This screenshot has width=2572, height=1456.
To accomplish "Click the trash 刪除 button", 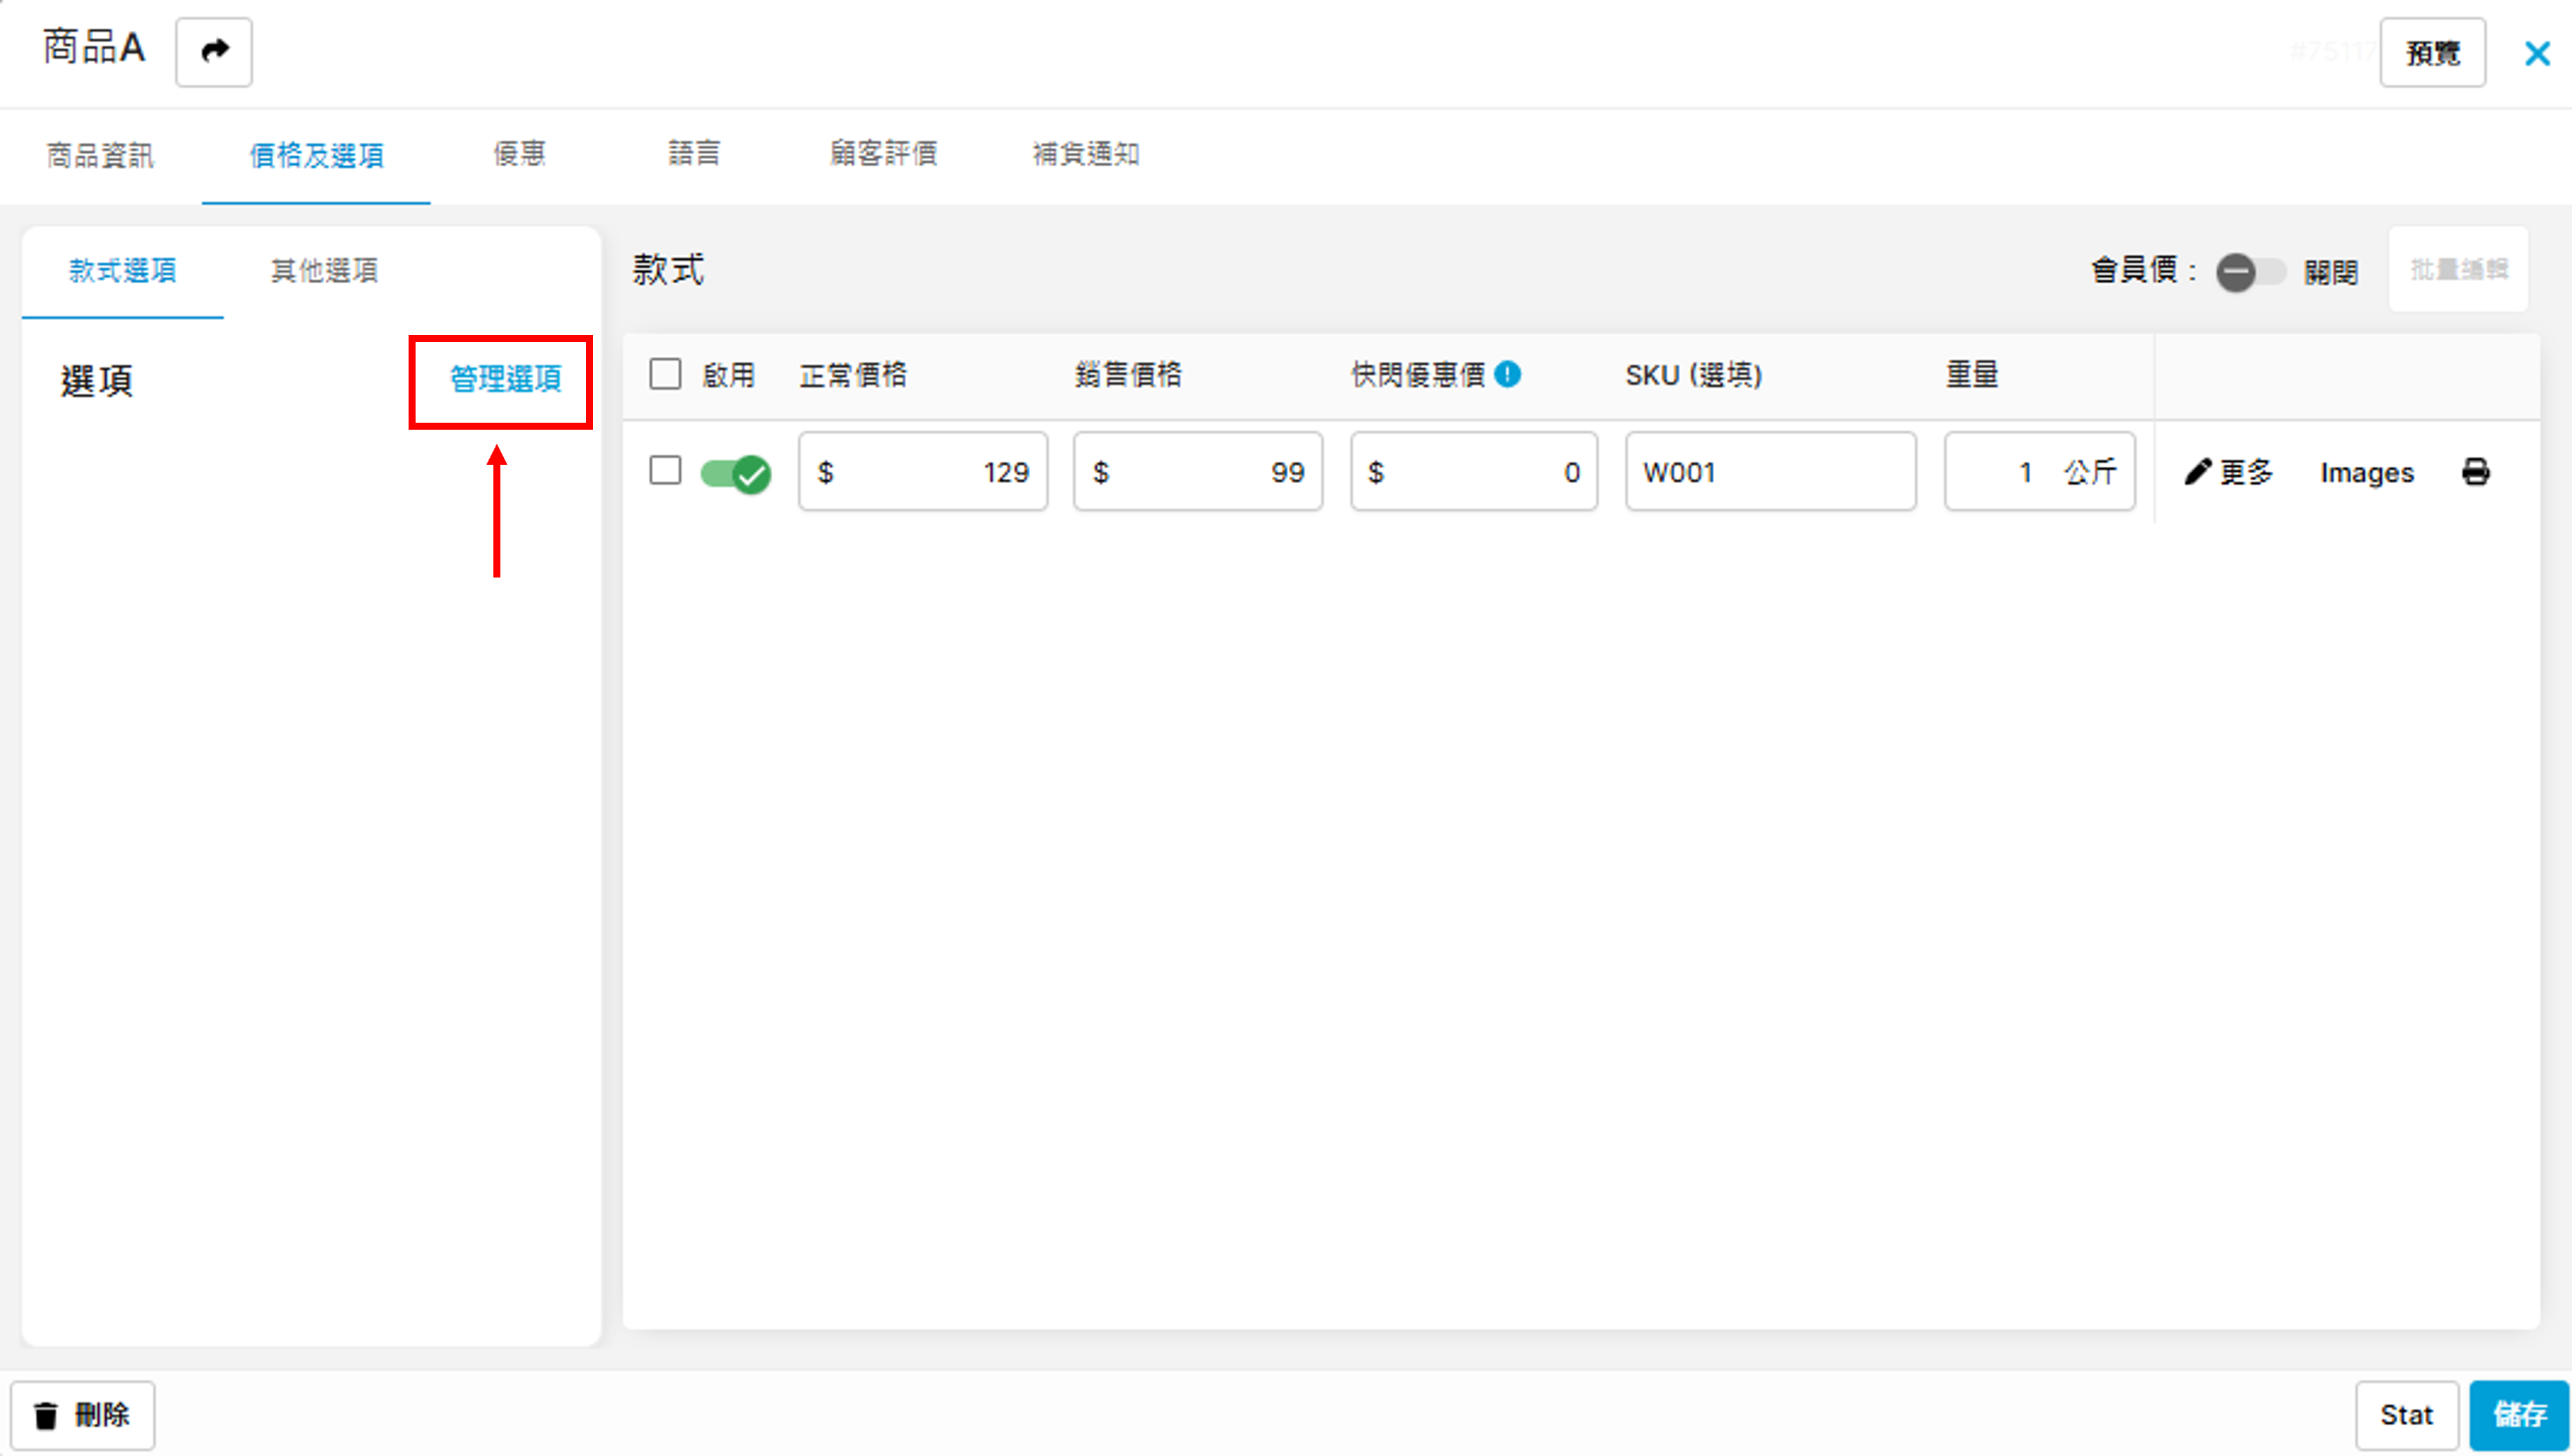I will (83, 1415).
